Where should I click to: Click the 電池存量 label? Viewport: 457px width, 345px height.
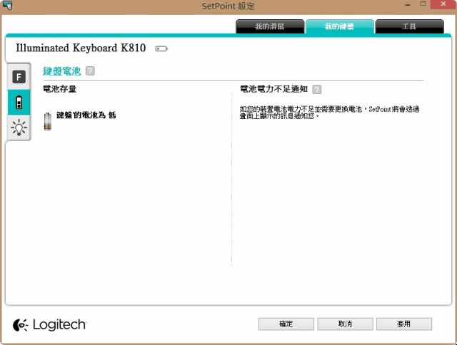point(60,88)
